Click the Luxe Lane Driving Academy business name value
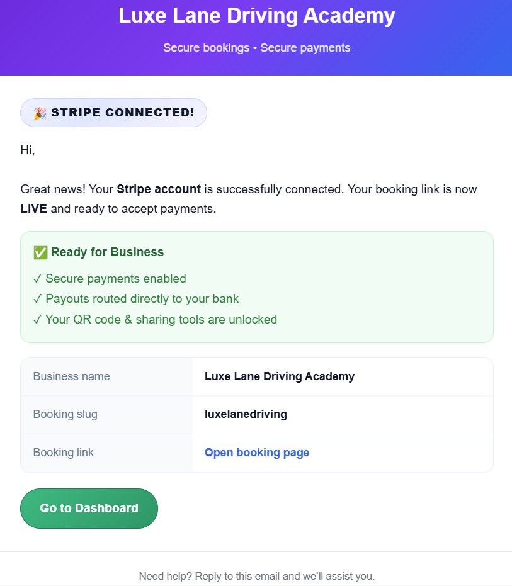The height and width of the screenshot is (586, 512). pos(280,376)
